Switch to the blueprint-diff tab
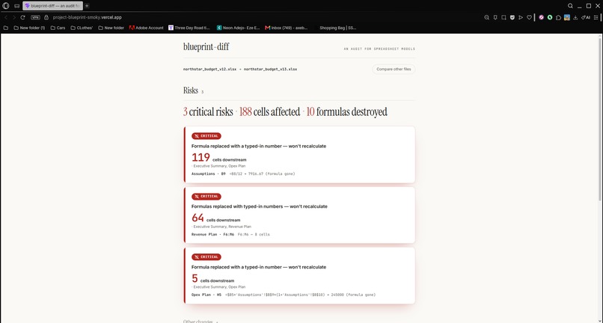The image size is (603, 323). pyautogui.click(x=52, y=6)
